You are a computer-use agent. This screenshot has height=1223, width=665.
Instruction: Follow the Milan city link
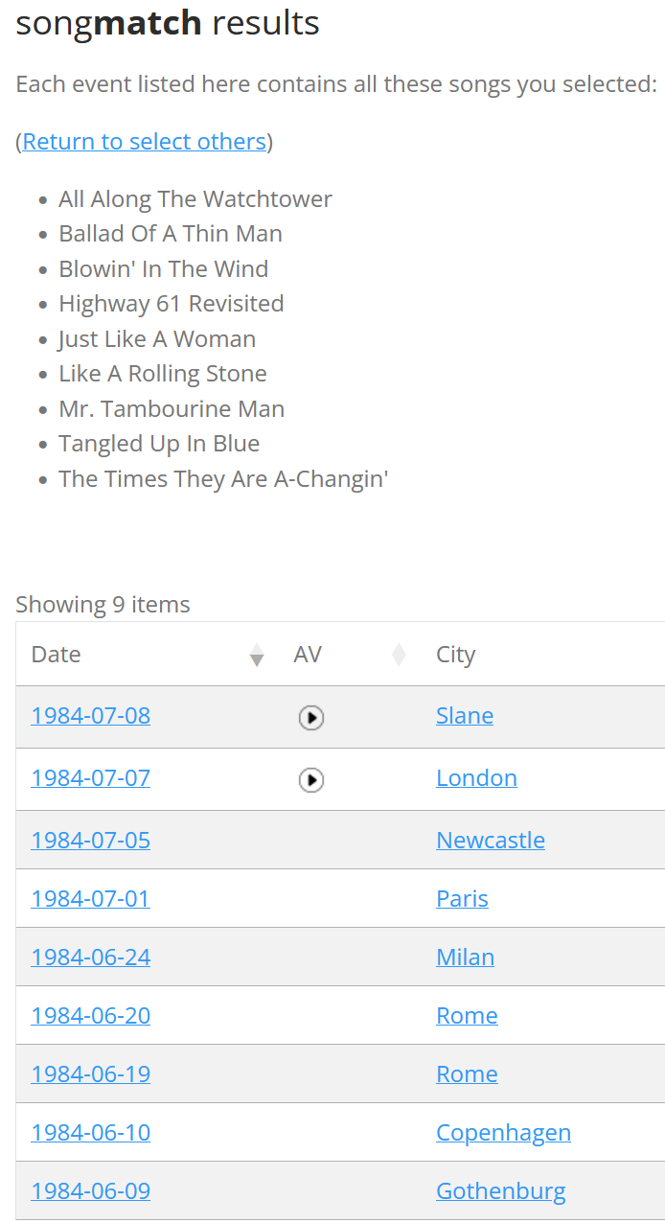click(x=465, y=958)
